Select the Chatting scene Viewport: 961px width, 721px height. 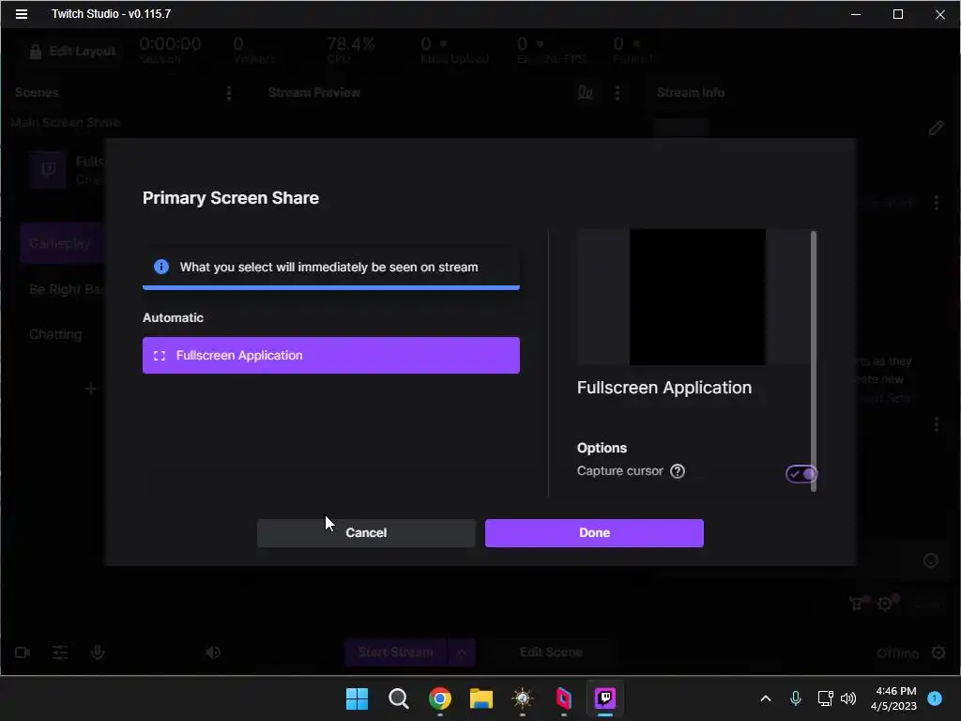pyautogui.click(x=55, y=334)
